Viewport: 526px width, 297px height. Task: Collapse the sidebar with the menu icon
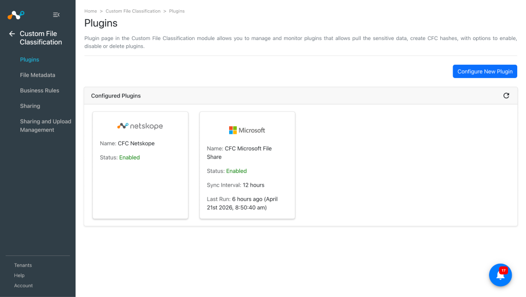point(57,15)
